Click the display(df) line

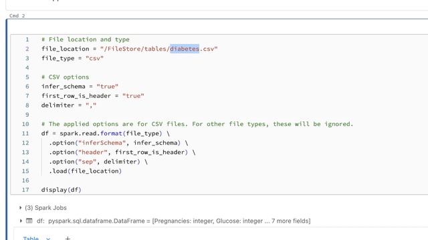pyautogui.click(x=61, y=189)
